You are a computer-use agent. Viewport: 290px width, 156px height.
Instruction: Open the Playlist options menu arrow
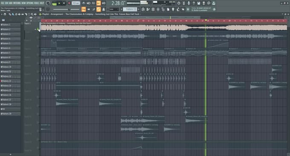coord(2,14)
